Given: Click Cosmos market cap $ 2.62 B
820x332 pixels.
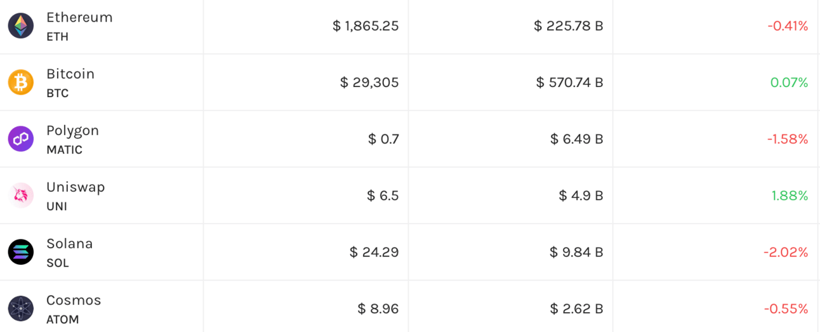Looking at the screenshot, I should [576, 309].
